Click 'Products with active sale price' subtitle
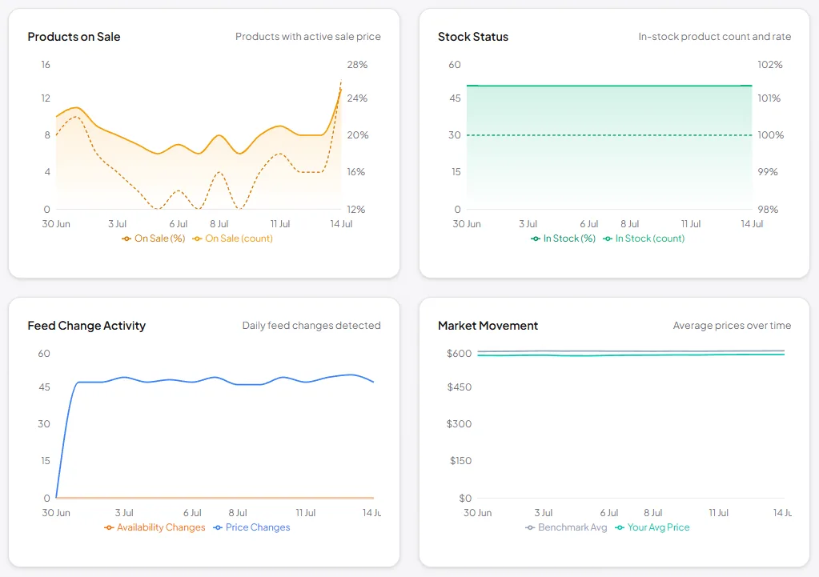This screenshot has width=819, height=577. [308, 37]
